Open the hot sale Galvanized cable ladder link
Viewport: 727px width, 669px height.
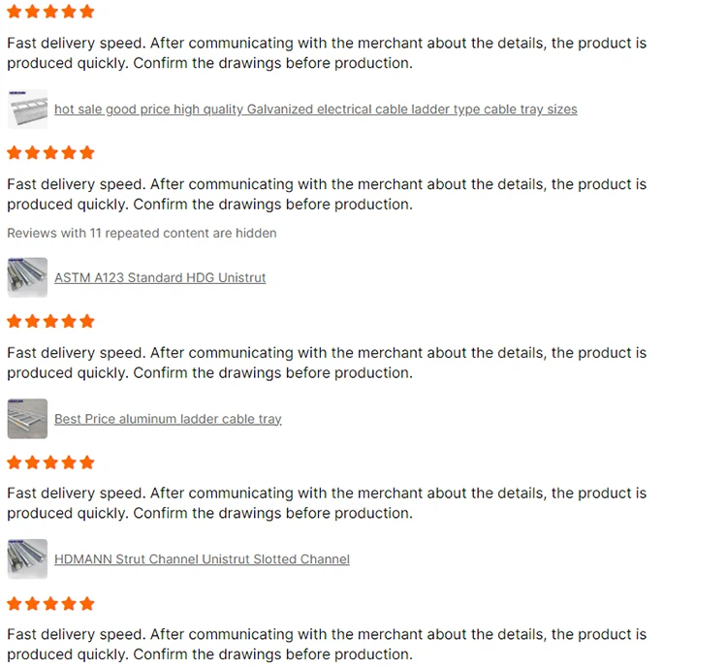click(x=315, y=110)
